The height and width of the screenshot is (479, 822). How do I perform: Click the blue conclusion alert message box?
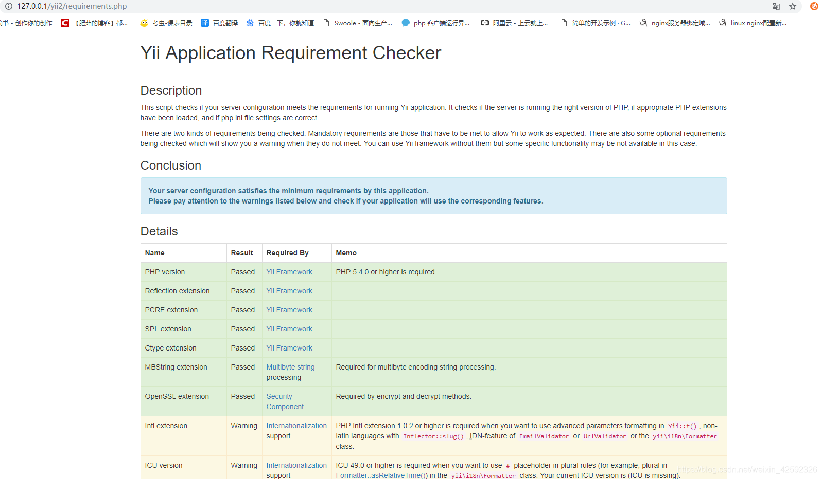click(x=433, y=196)
